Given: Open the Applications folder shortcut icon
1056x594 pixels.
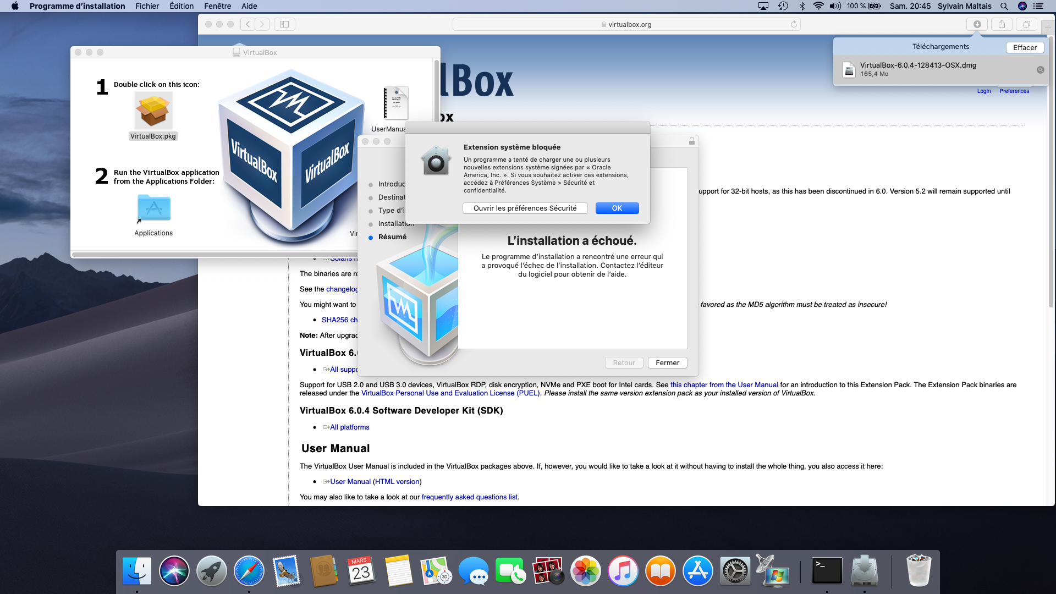Looking at the screenshot, I should coord(153,209).
